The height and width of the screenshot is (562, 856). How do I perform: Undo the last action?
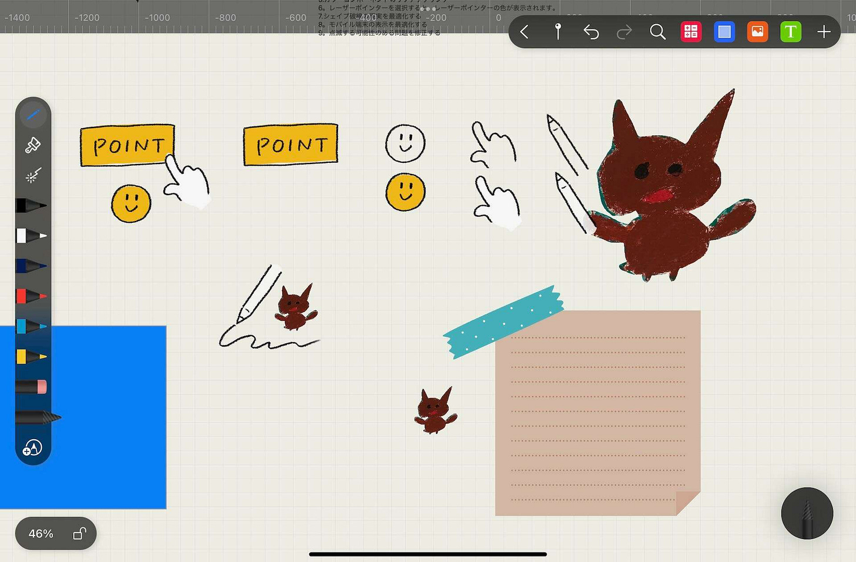[x=591, y=32]
